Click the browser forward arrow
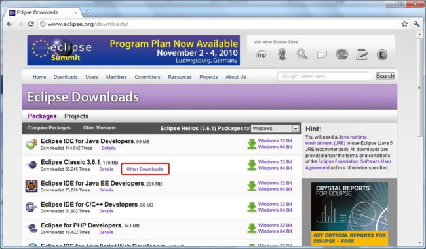Screen dimensions: 426x249 (20, 24)
